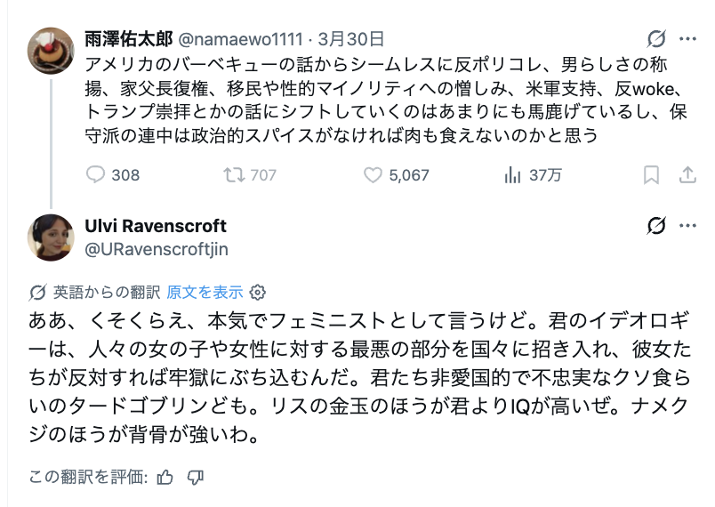This screenshot has width=715, height=507.
Task: Open more options menu on 雨澤佑太郎's post
Action: (687, 39)
